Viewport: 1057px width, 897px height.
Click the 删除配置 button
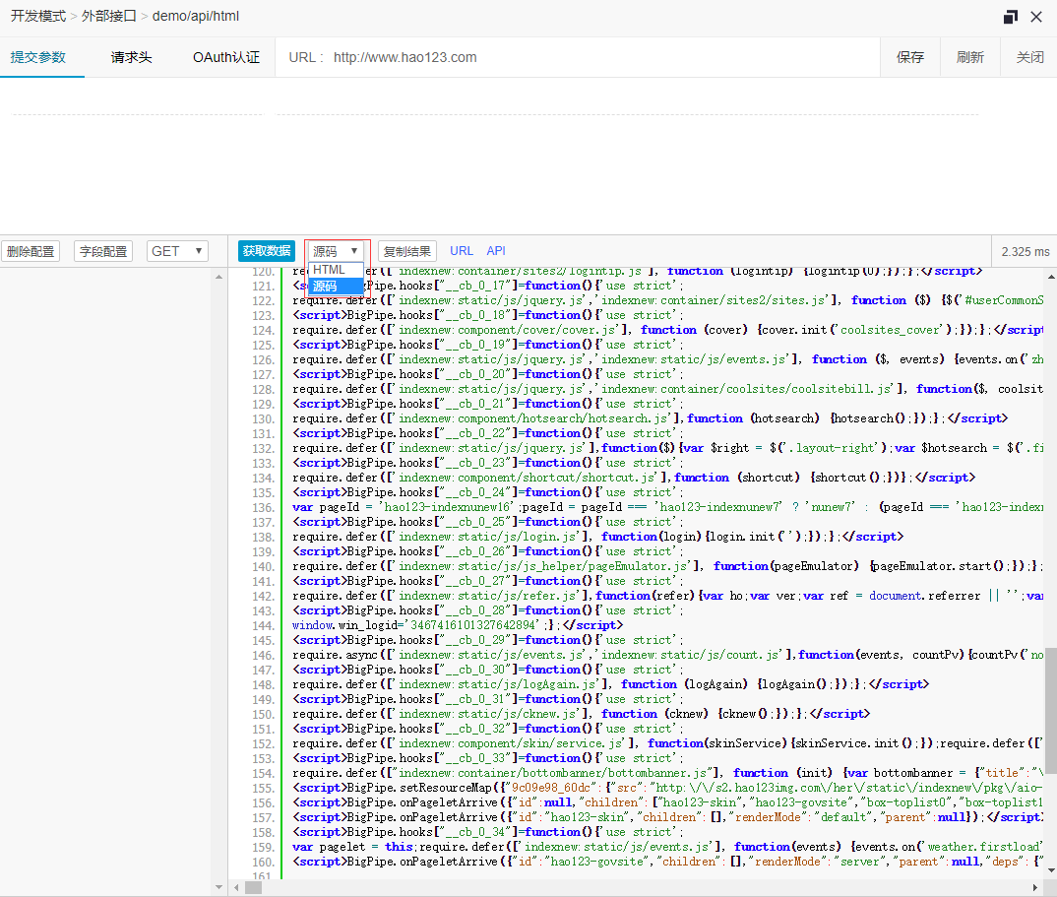coord(31,251)
